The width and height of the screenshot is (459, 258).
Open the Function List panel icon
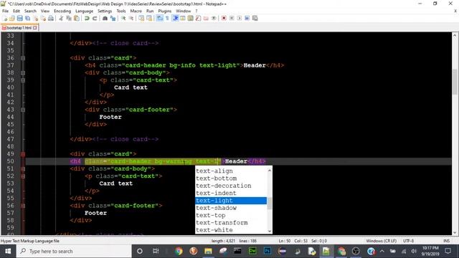click(198, 19)
